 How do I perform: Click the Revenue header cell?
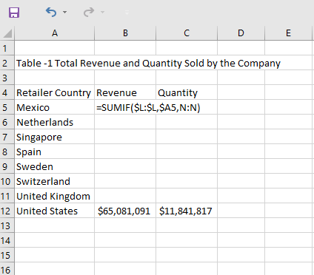coord(125,92)
